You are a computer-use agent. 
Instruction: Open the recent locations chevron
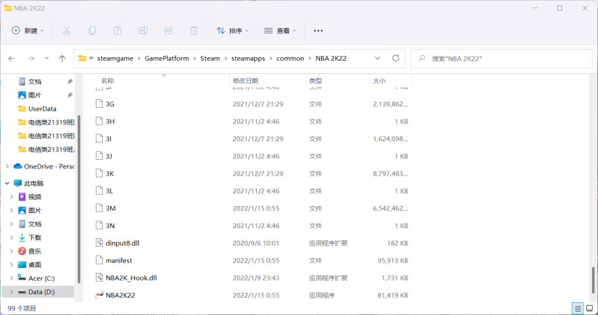pyautogui.click(x=47, y=59)
